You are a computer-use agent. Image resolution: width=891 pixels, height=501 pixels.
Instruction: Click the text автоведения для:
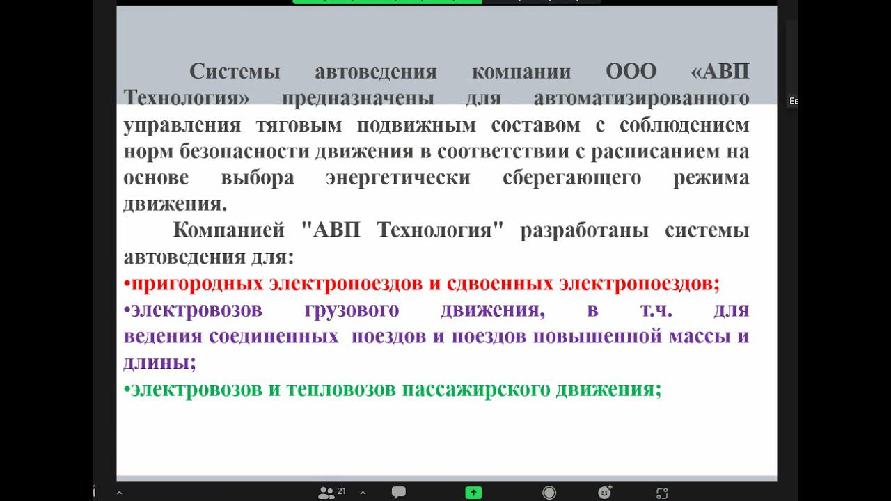click(x=209, y=257)
